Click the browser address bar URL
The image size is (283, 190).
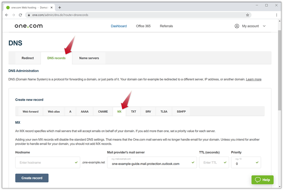click(60, 15)
